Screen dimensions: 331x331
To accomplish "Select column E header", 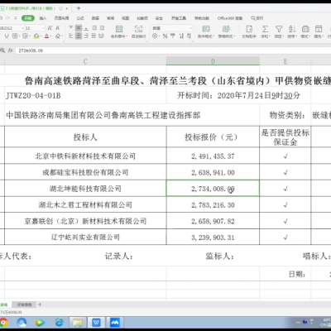I will [x=285, y=61].
